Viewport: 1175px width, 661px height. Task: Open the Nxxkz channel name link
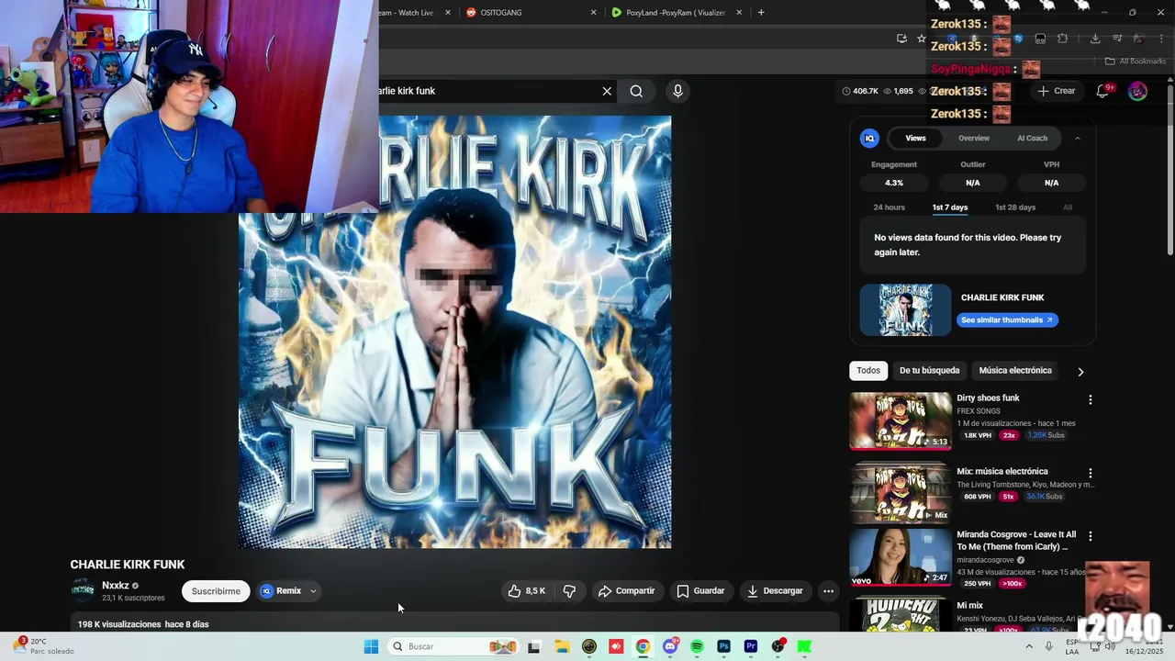(x=116, y=586)
